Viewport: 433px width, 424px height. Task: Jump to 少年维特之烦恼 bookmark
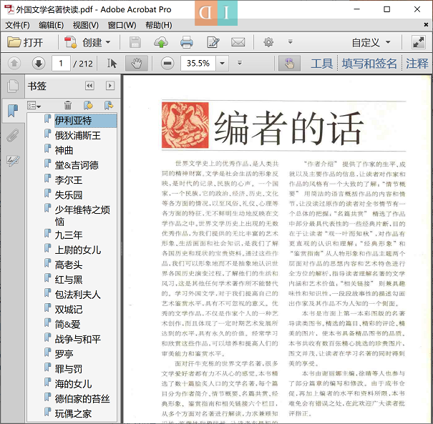pos(82,215)
